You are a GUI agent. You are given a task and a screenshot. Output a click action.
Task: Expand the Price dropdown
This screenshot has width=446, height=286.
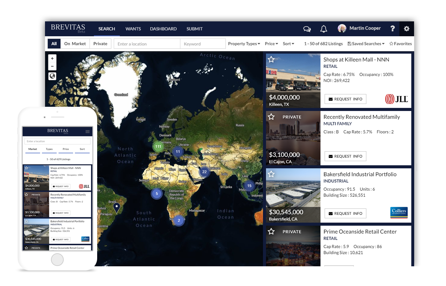(271, 44)
